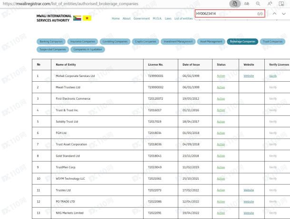Click Active status for TrustMen Corp.
290x219 pixels.
[221, 167]
